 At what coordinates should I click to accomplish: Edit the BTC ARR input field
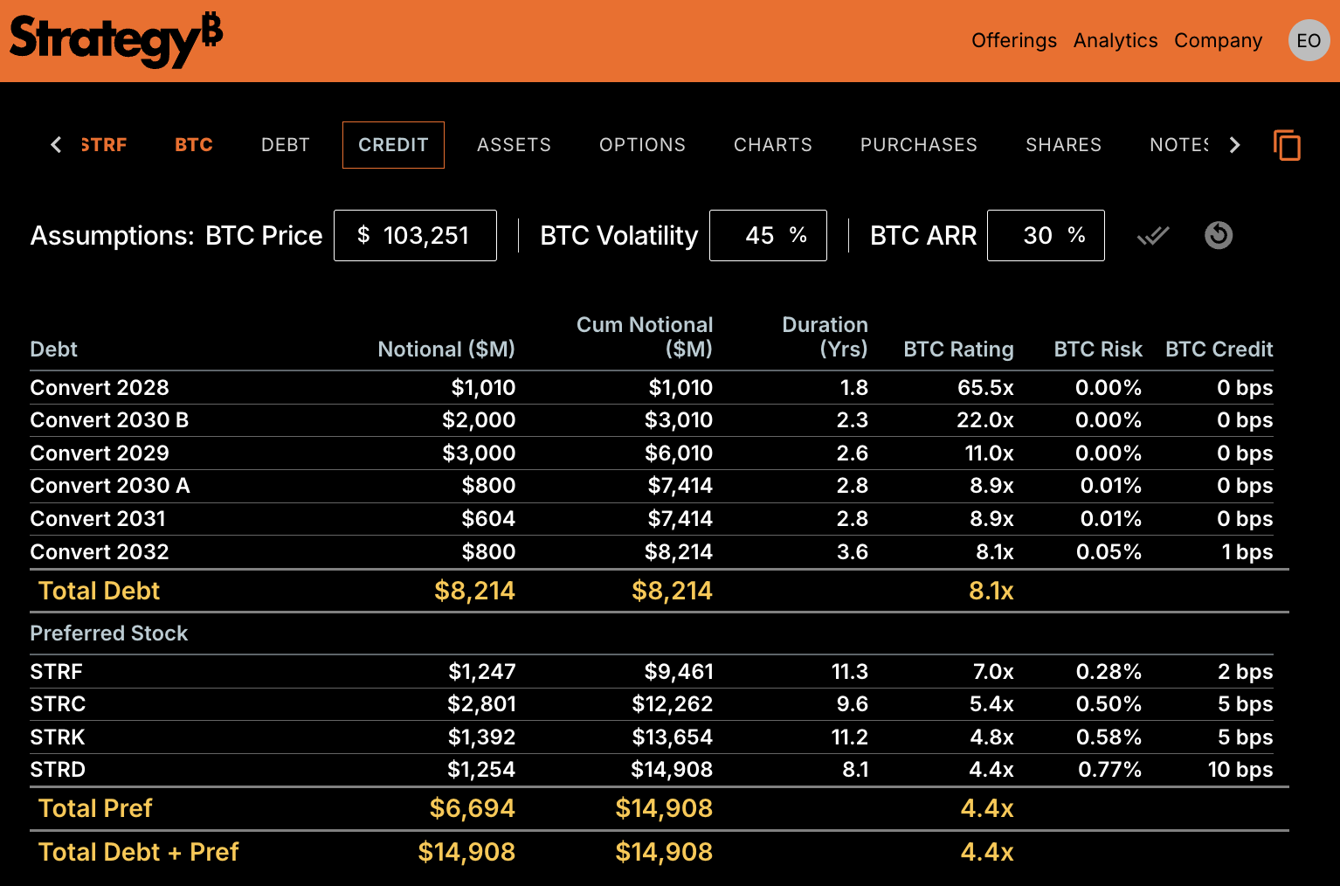pos(1046,235)
